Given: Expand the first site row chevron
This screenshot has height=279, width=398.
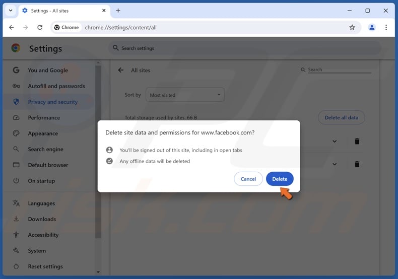Looking at the screenshot, I should tap(335, 142).
